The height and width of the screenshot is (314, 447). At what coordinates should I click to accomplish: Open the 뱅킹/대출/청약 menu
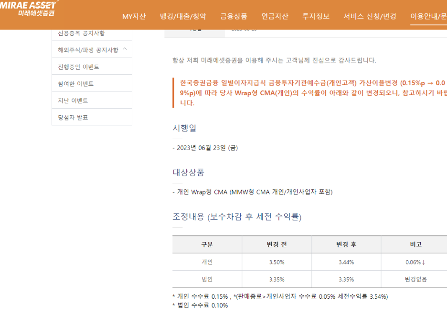[x=183, y=17]
